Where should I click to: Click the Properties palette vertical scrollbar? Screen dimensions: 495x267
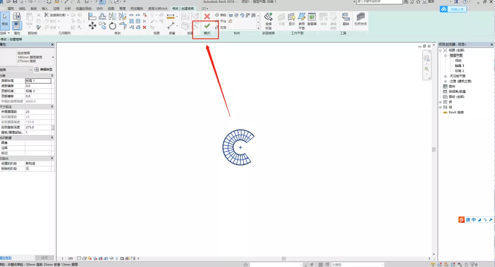pos(53,127)
